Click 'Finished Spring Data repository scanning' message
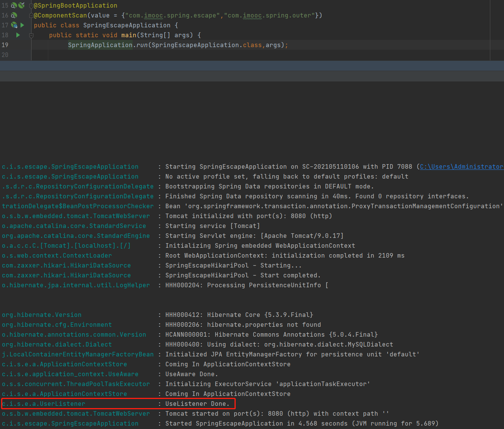 pyautogui.click(x=317, y=196)
